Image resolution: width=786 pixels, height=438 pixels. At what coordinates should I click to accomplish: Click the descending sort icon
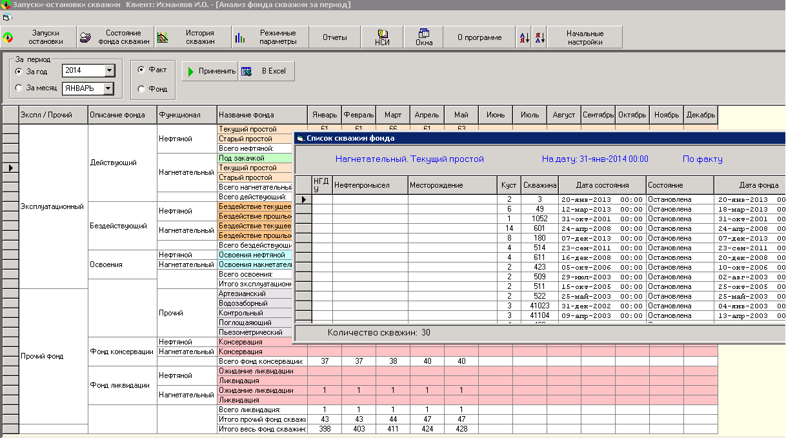pos(539,37)
